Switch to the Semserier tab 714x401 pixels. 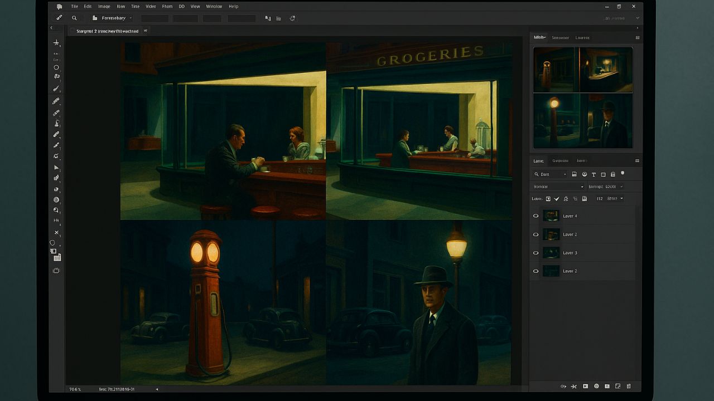[x=561, y=38]
